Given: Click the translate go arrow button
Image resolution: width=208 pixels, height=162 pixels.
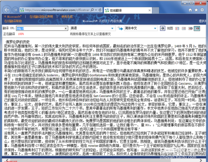Looking at the screenshot, I should [163, 28].
